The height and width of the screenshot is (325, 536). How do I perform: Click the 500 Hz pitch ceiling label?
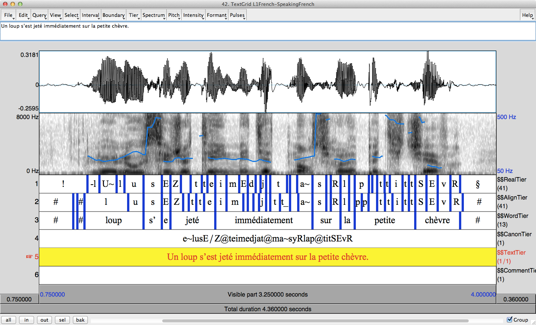(506, 117)
